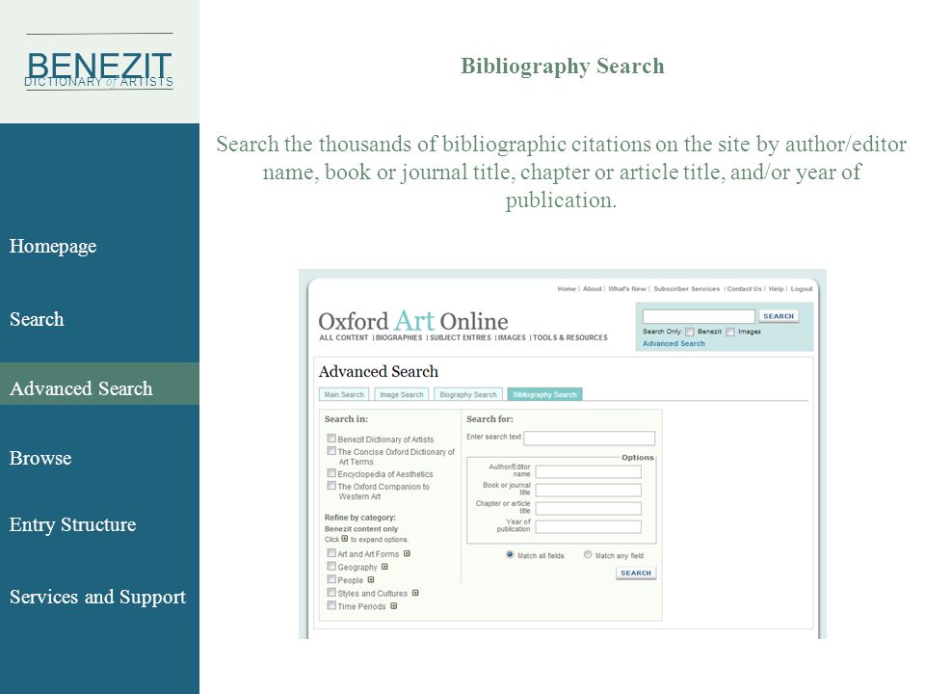Open the SUBJECT ENTRIES nav item
The image size is (925, 694).
(461, 337)
